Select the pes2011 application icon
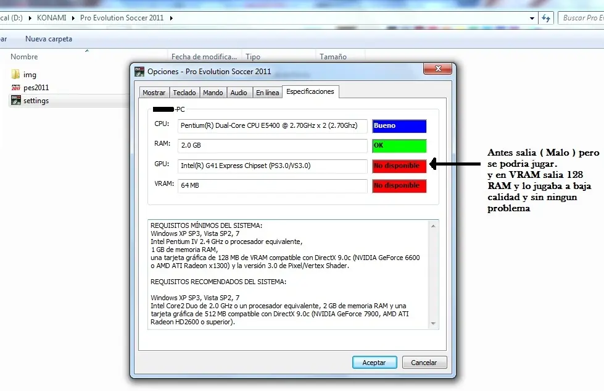The height and width of the screenshot is (391, 604). [16, 88]
